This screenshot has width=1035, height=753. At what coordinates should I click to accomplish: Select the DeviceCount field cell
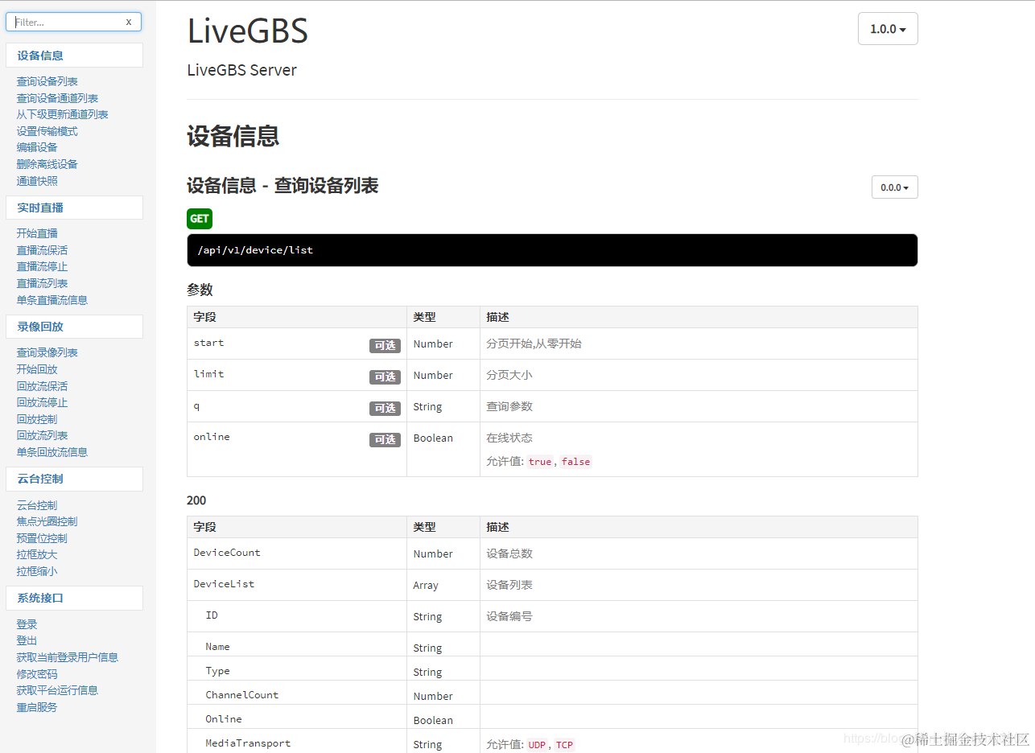[297, 553]
